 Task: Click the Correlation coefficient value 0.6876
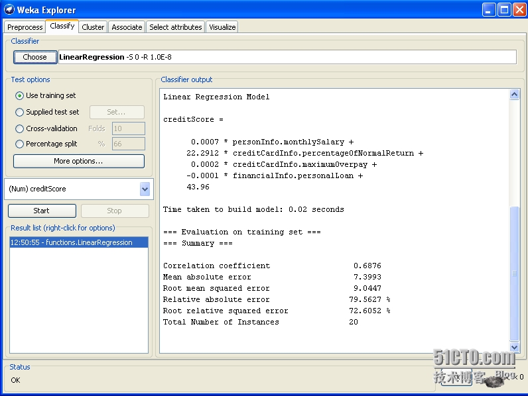pos(367,266)
